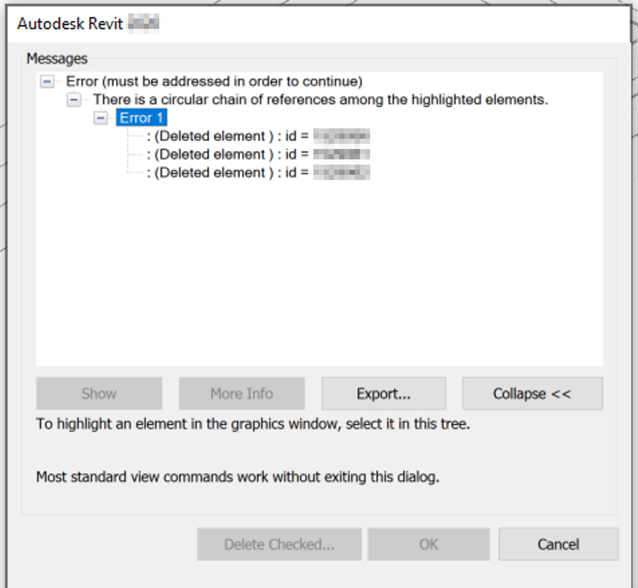The width and height of the screenshot is (638, 588).
Task: Select the highlighted Error 1 item
Action: click(141, 118)
